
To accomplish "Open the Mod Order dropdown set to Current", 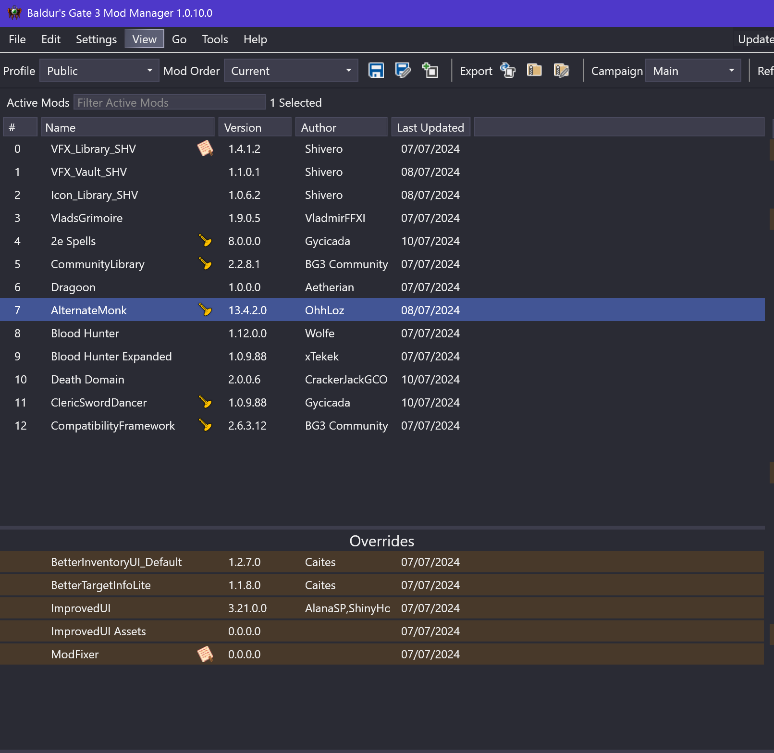I will tap(291, 71).
